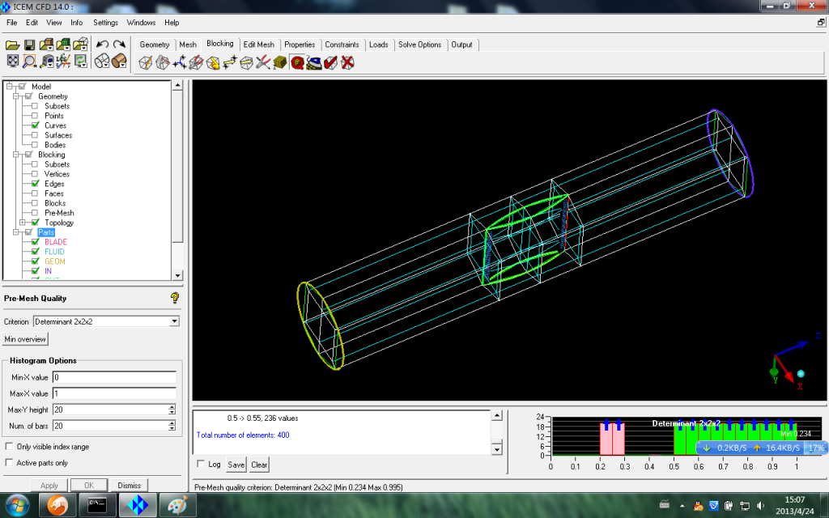Switch to the Edit Mesh tab
Image resolution: width=829 pixels, height=518 pixels.
point(259,45)
